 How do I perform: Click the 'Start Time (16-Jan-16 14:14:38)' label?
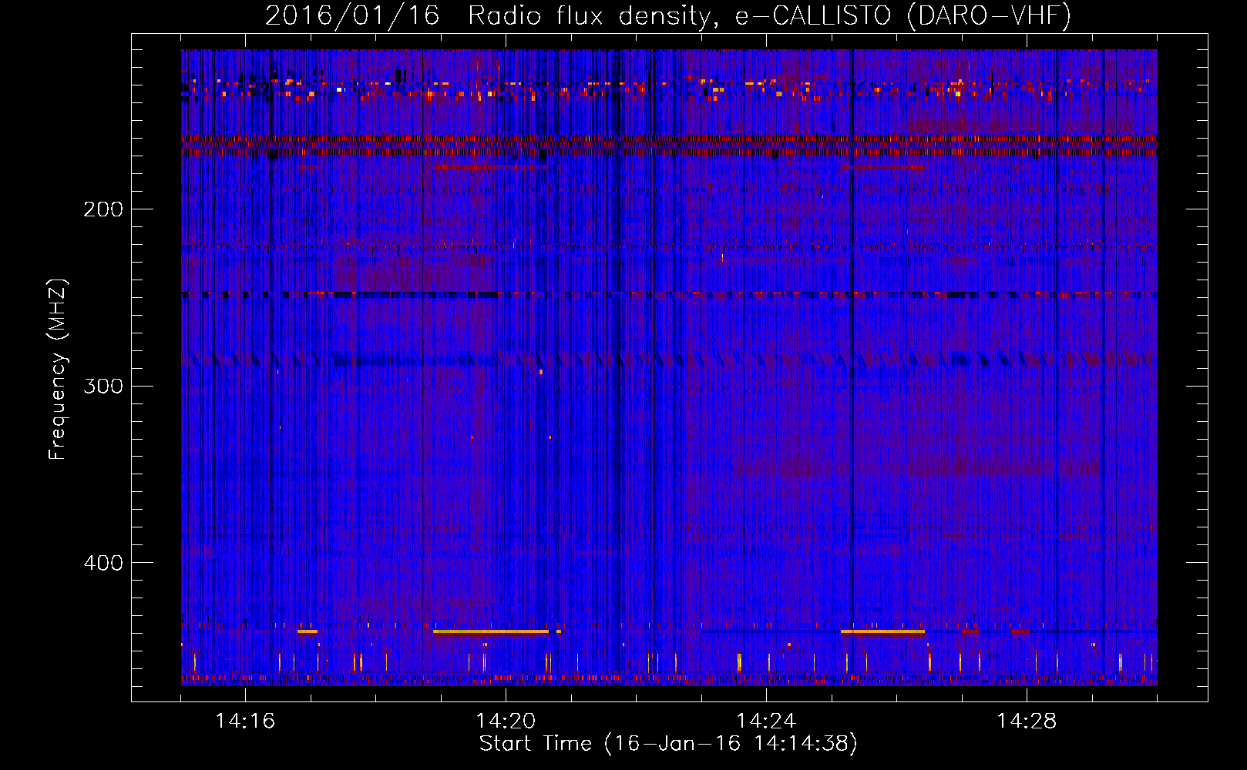tap(668, 744)
